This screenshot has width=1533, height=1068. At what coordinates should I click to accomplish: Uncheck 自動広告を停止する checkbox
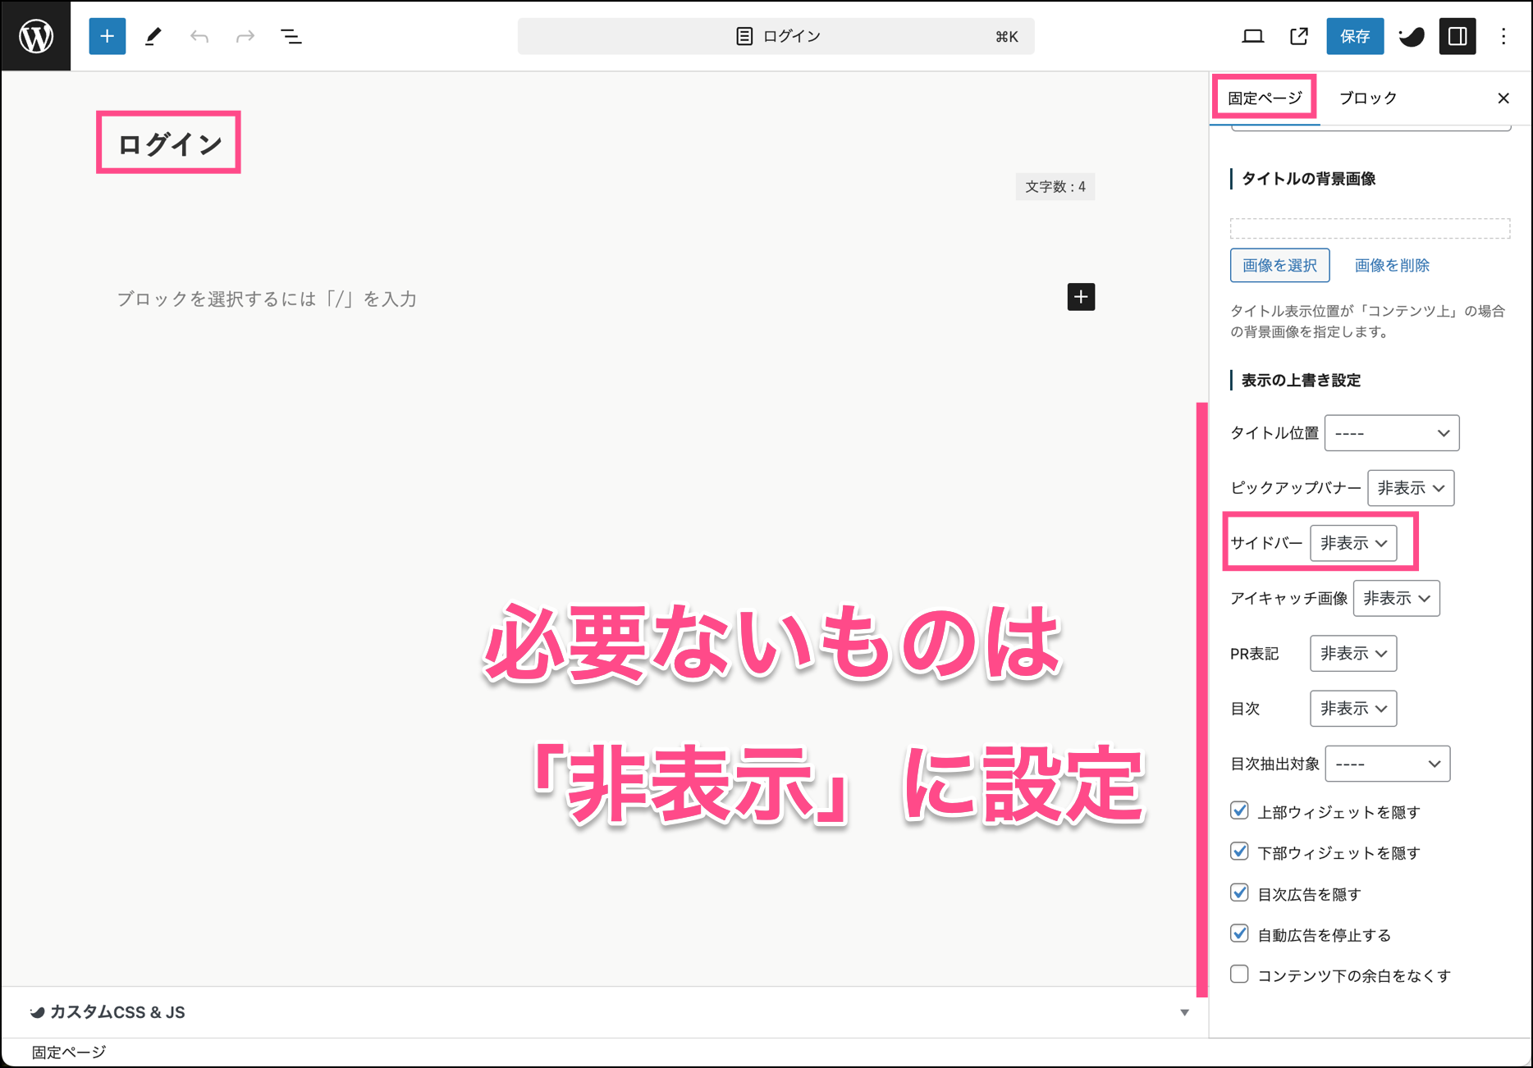point(1239,934)
